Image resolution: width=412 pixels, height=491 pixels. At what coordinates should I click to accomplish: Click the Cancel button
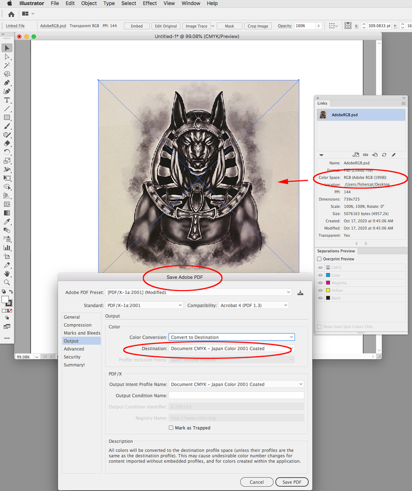click(x=257, y=482)
